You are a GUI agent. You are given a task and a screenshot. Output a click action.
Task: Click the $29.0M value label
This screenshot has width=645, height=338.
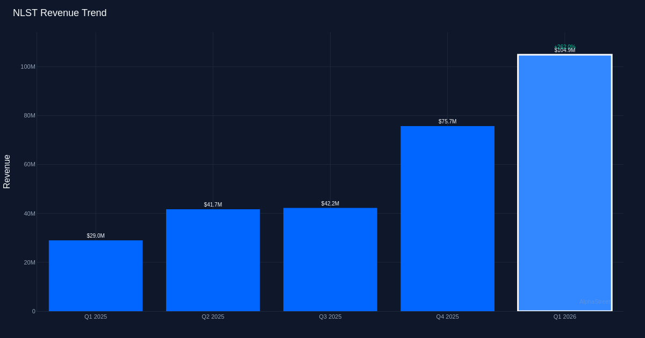coord(96,236)
